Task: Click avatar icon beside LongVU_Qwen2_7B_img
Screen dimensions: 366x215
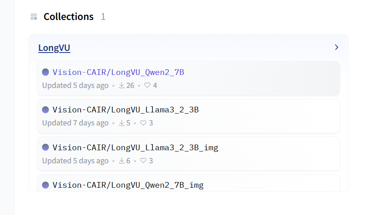Action: pos(46,185)
